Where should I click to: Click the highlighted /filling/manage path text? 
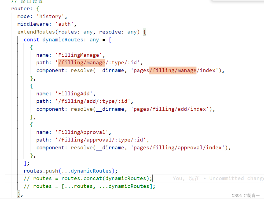click(82, 63)
